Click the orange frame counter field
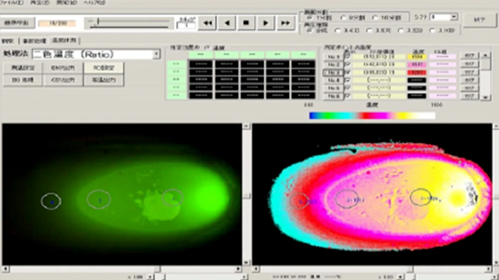The height and width of the screenshot is (280, 499). point(57,23)
